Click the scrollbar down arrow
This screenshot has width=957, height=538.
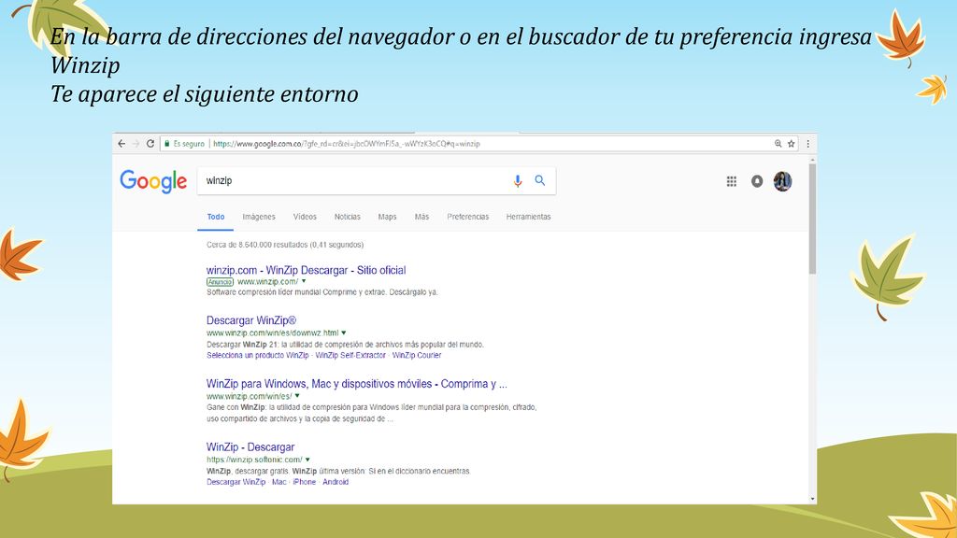point(812,499)
